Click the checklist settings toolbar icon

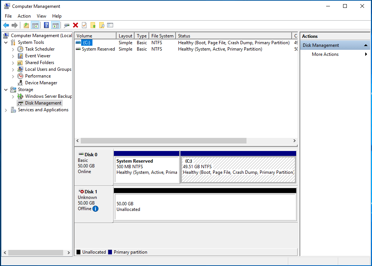click(110, 25)
